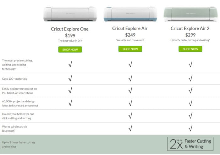Click Explore Air $249 checkmark for Double tool holder
Screen dimensions: 220x155
130,116
